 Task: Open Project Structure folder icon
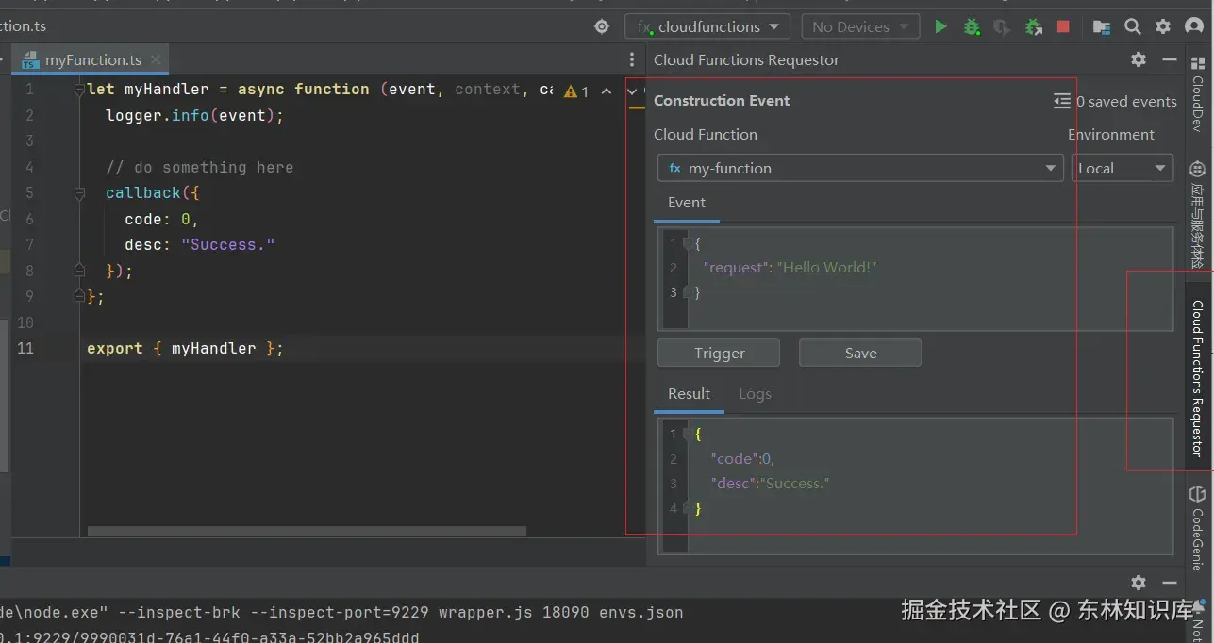1102,27
